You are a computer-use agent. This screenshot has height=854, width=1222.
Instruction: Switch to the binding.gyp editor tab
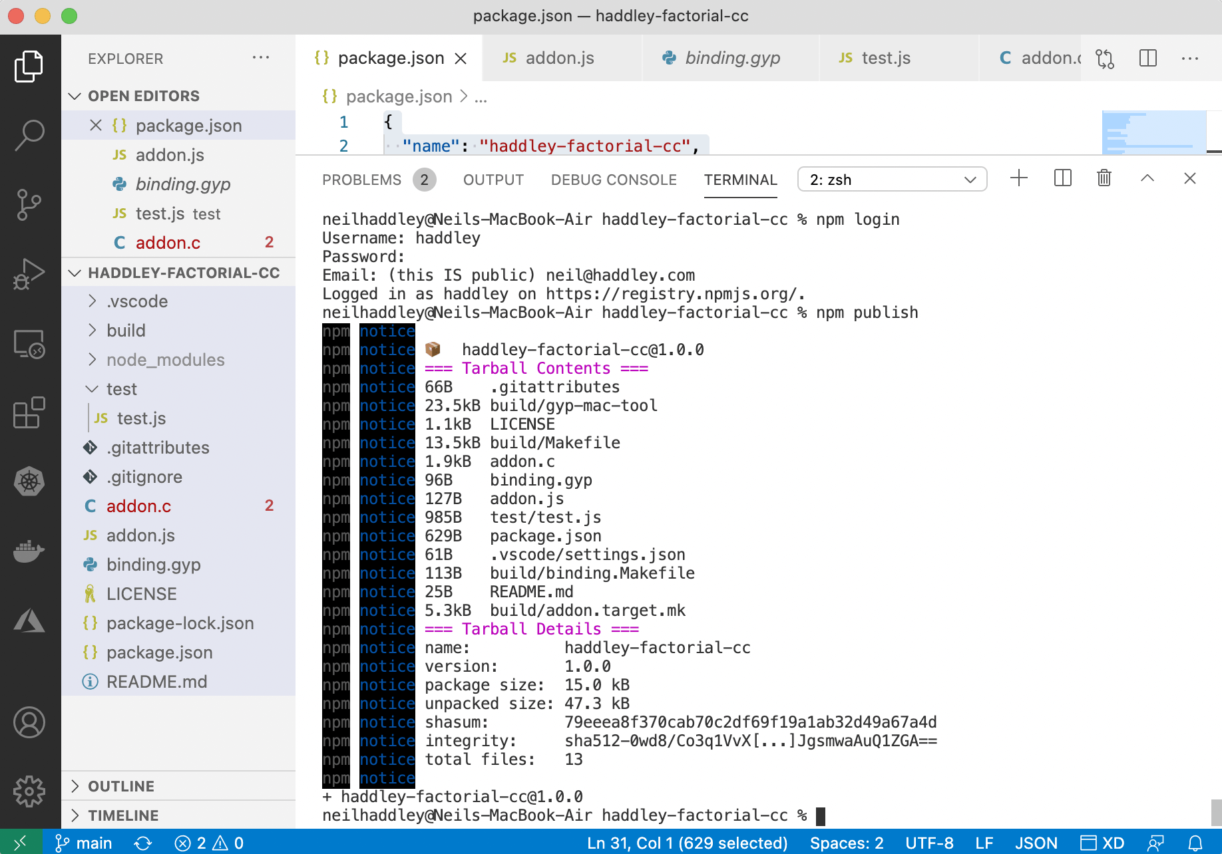732,59
